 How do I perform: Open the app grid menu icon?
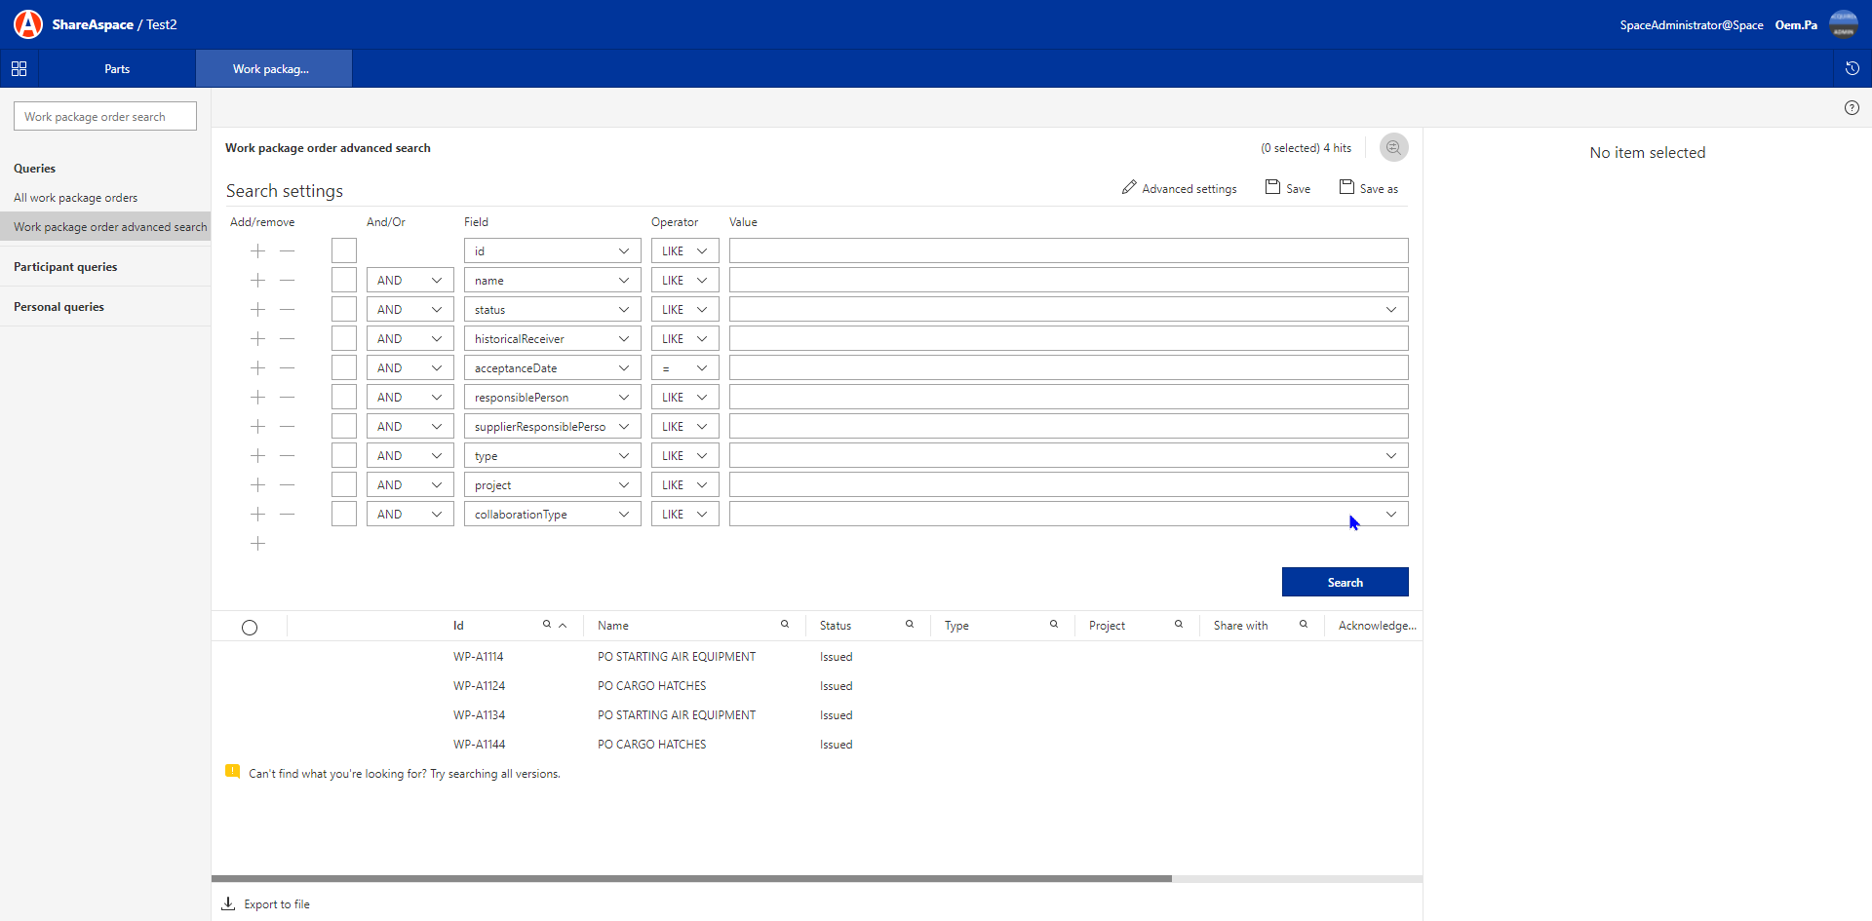[x=19, y=69]
